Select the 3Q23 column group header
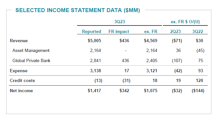This screenshot has height=118, width=216. [x=120, y=22]
